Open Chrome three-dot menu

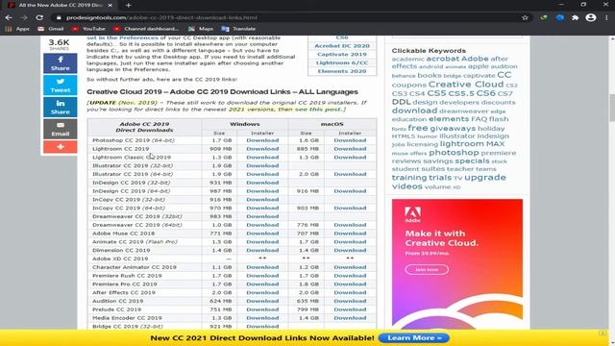tap(606, 17)
